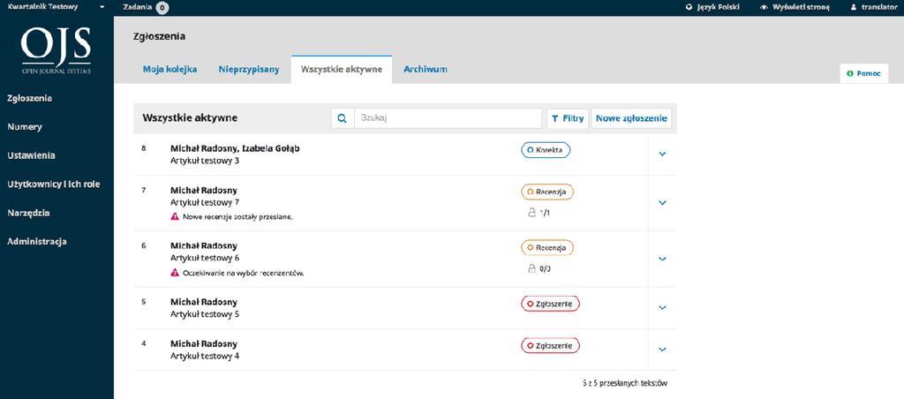
Task: Click the Nowe zgłoszenie button
Action: (x=631, y=118)
